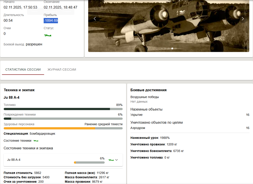The width and height of the screenshot is (253, 184).
Task: Click the airplane icon next to Состояние техники
Action: [x=35, y=140]
